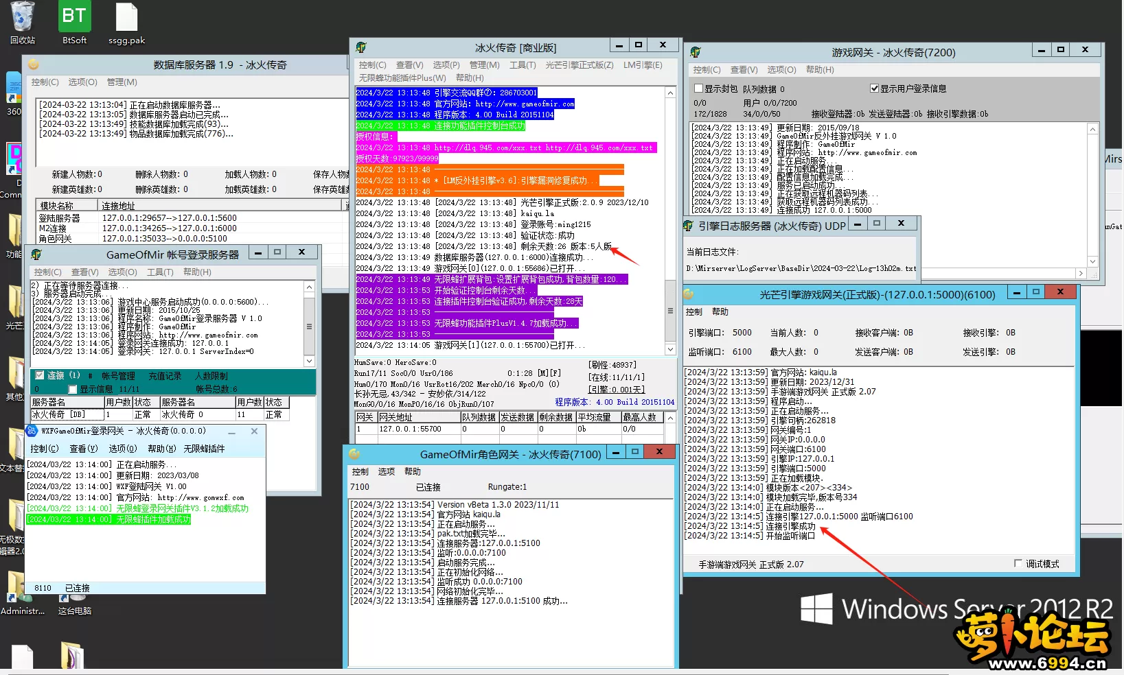Click log file path D:\Mirserver\LogServer text
This screenshot has width=1124, height=675.
click(801, 269)
